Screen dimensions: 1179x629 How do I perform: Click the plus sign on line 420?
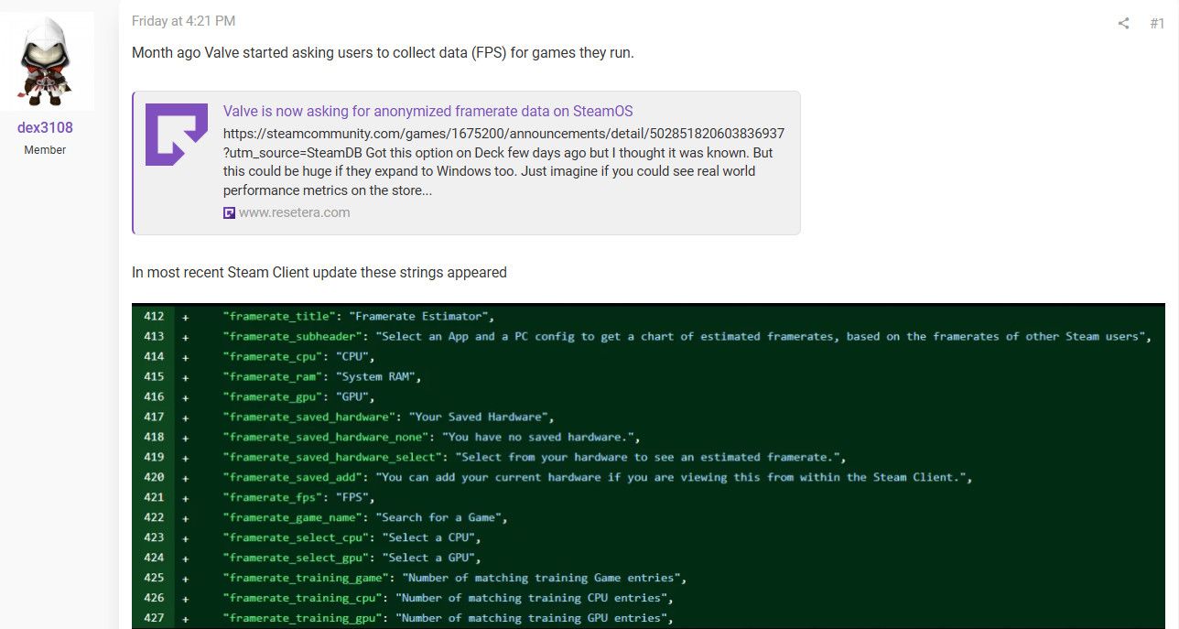pyautogui.click(x=186, y=477)
